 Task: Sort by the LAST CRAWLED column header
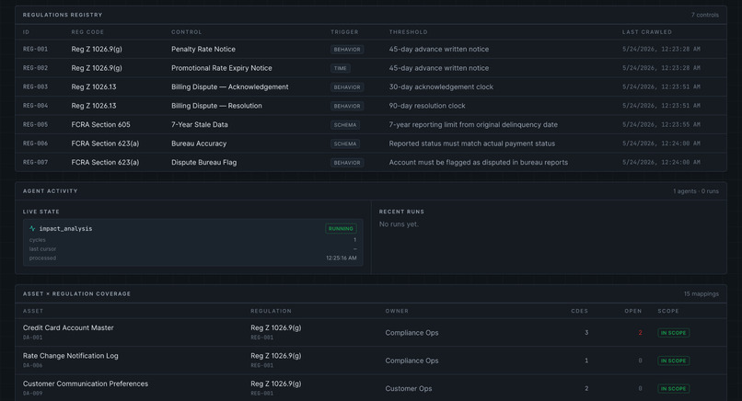click(x=647, y=32)
